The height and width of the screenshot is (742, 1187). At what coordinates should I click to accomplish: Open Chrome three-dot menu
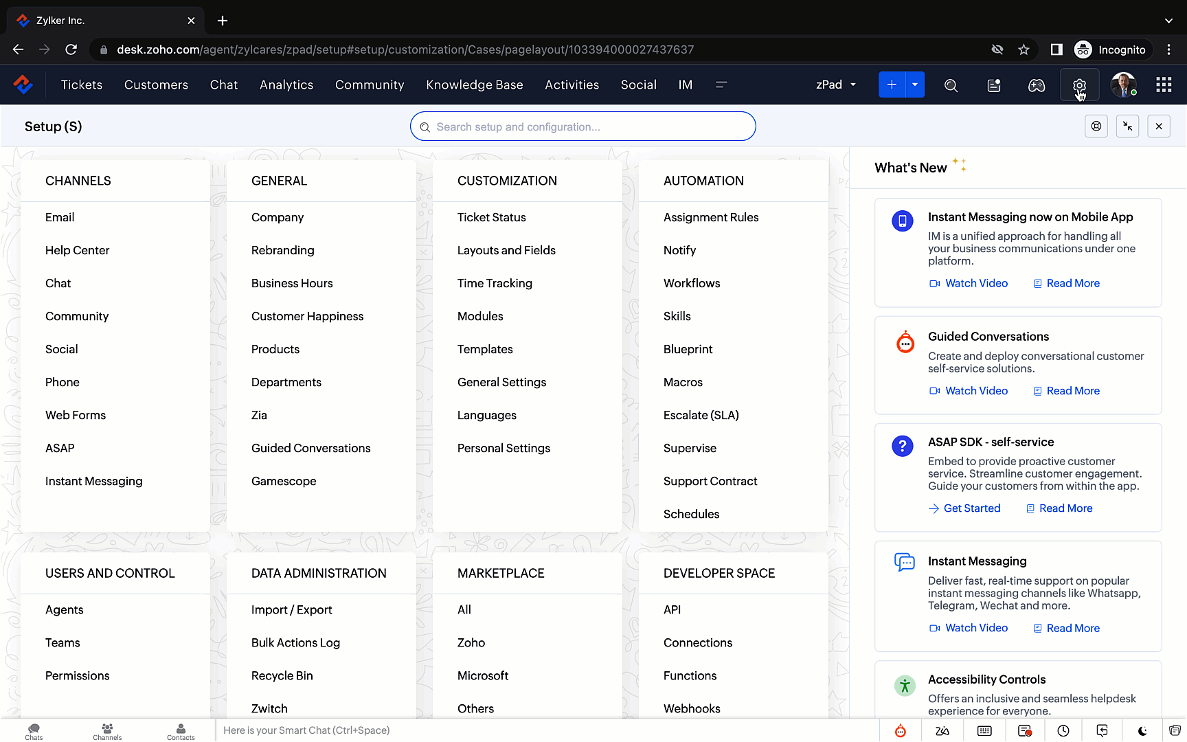point(1168,49)
